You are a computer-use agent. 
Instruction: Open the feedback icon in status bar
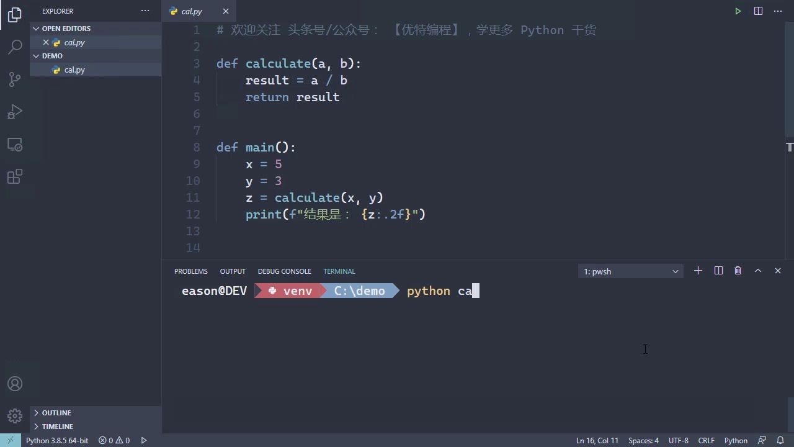pyautogui.click(x=762, y=440)
